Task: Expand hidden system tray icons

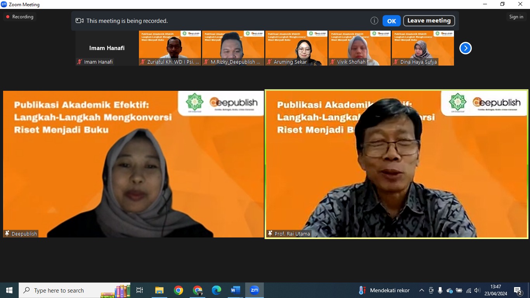Action: coord(421,290)
